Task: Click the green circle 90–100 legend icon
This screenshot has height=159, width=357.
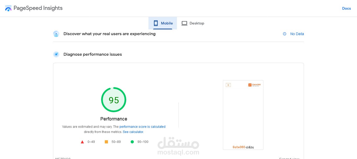Action: tap(132, 142)
